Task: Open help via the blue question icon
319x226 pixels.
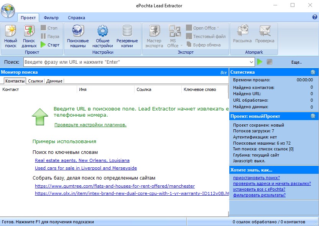Action: 314,17
